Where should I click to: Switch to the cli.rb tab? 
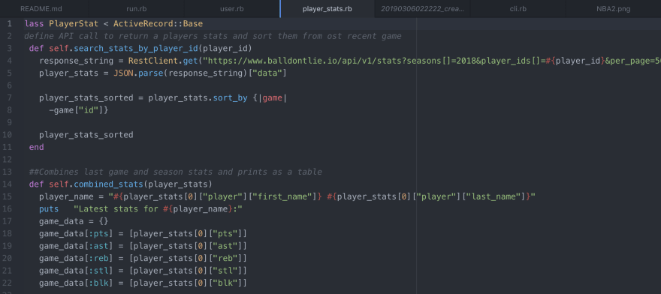[x=518, y=9]
